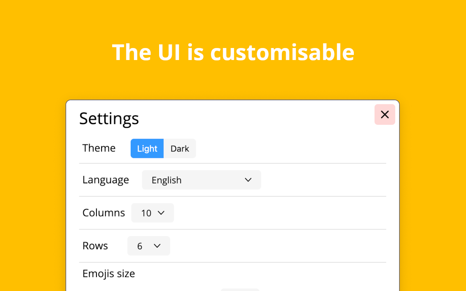Viewport: 466px width, 291px height.
Task: Click the Language setting label
Action: click(106, 180)
